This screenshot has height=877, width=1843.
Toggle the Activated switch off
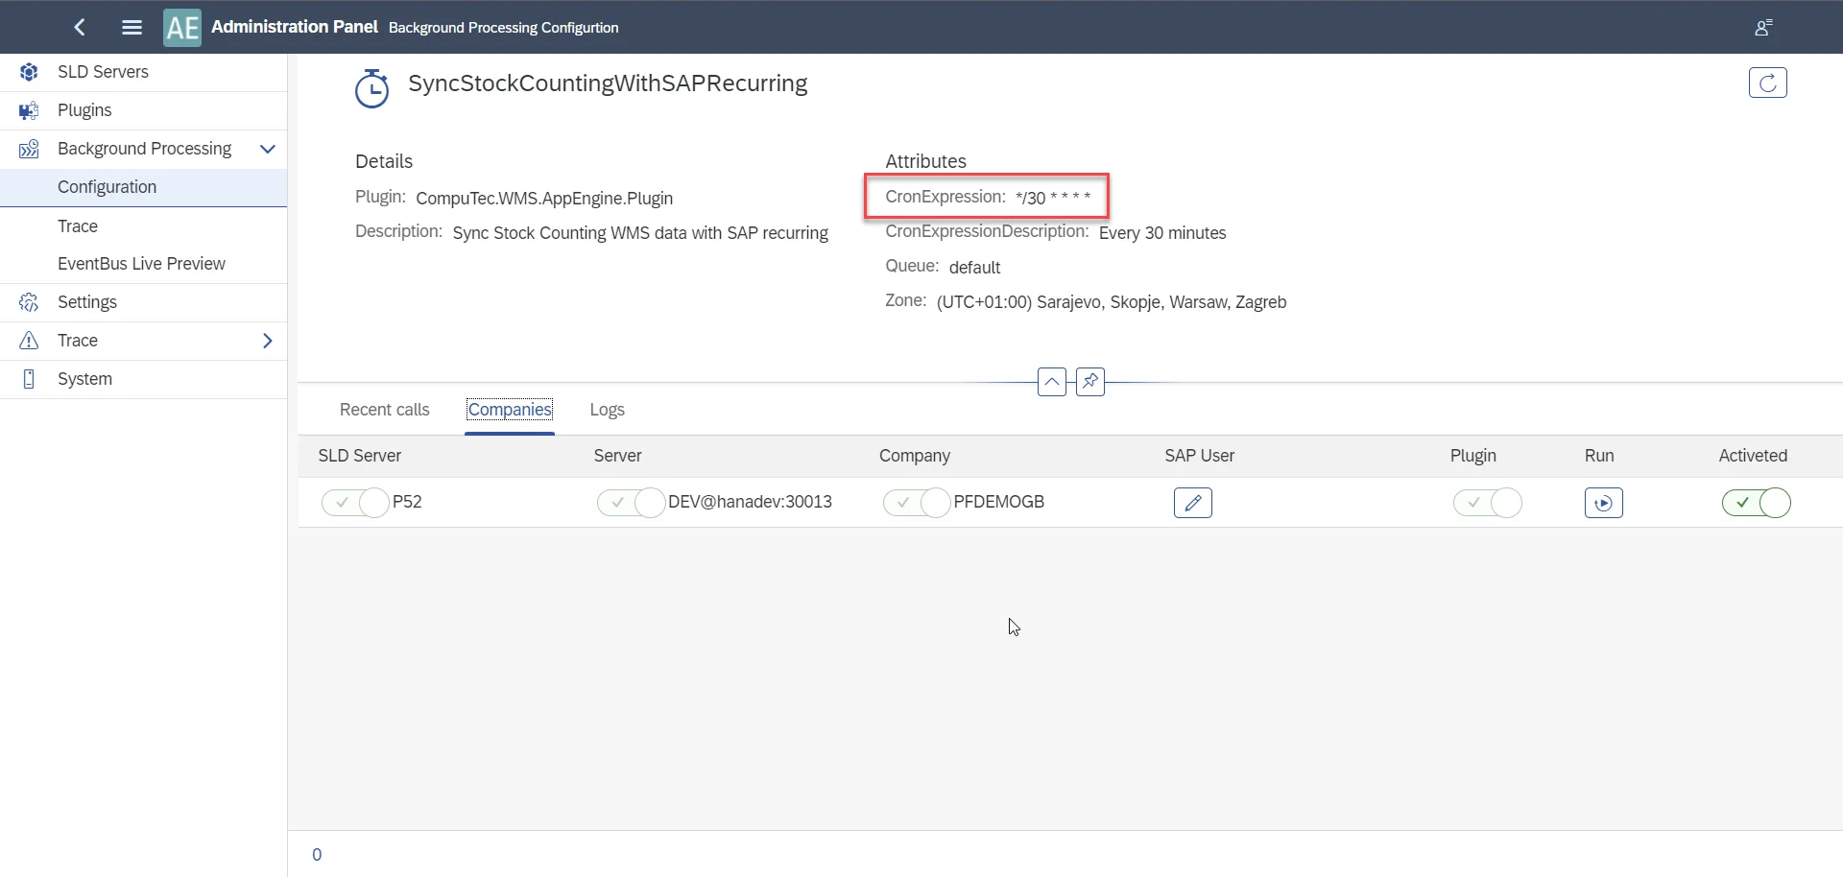(1756, 503)
